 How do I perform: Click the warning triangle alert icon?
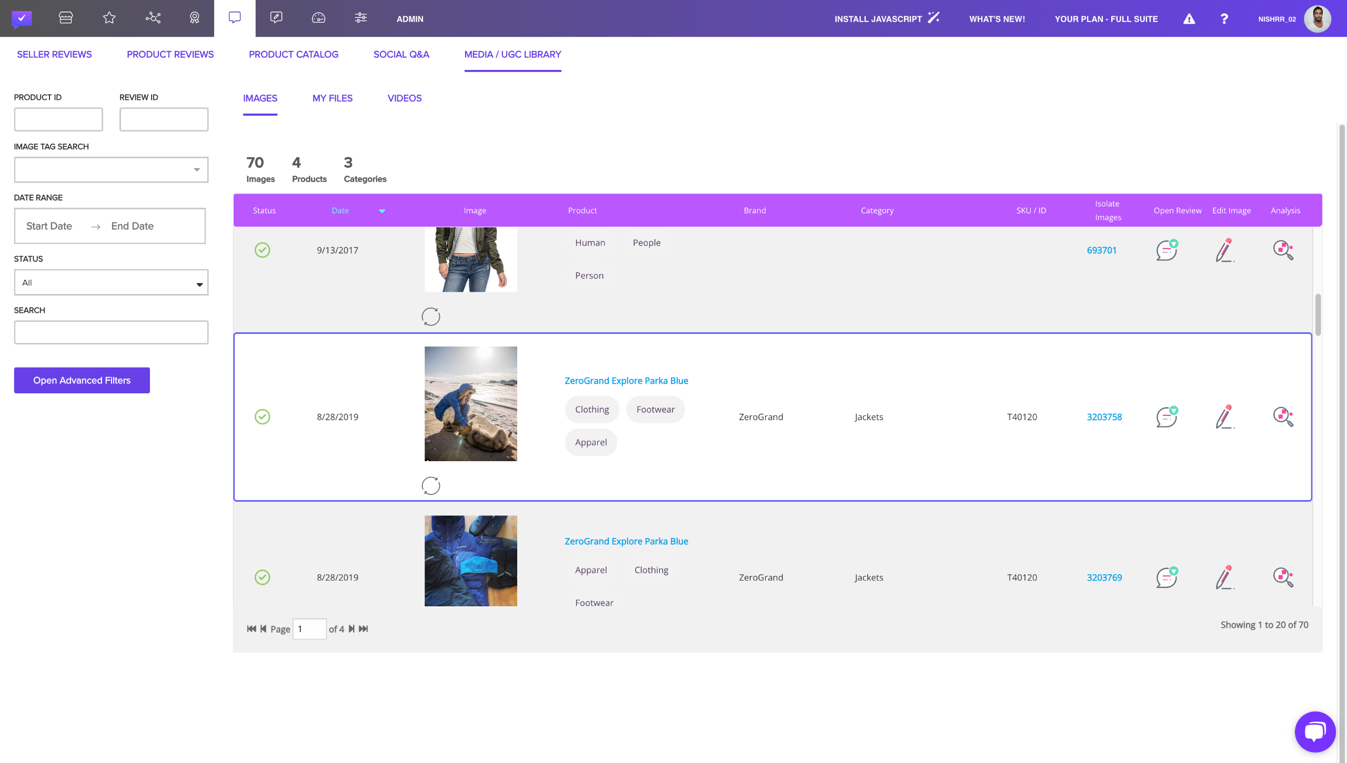click(x=1189, y=19)
